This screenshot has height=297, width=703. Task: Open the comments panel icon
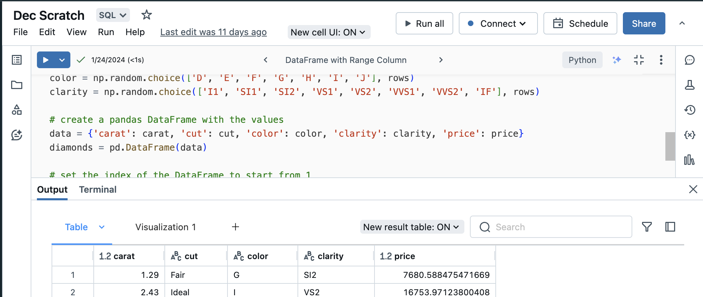click(x=689, y=60)
